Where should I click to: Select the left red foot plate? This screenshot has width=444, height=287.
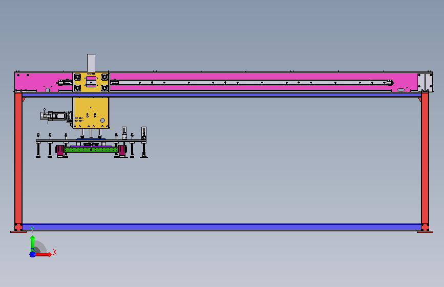click(18, 232)
